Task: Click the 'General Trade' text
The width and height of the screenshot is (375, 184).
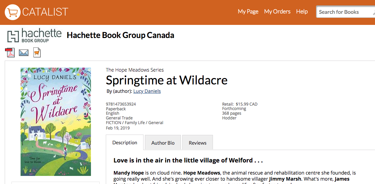Action: (x=119, y=118)
